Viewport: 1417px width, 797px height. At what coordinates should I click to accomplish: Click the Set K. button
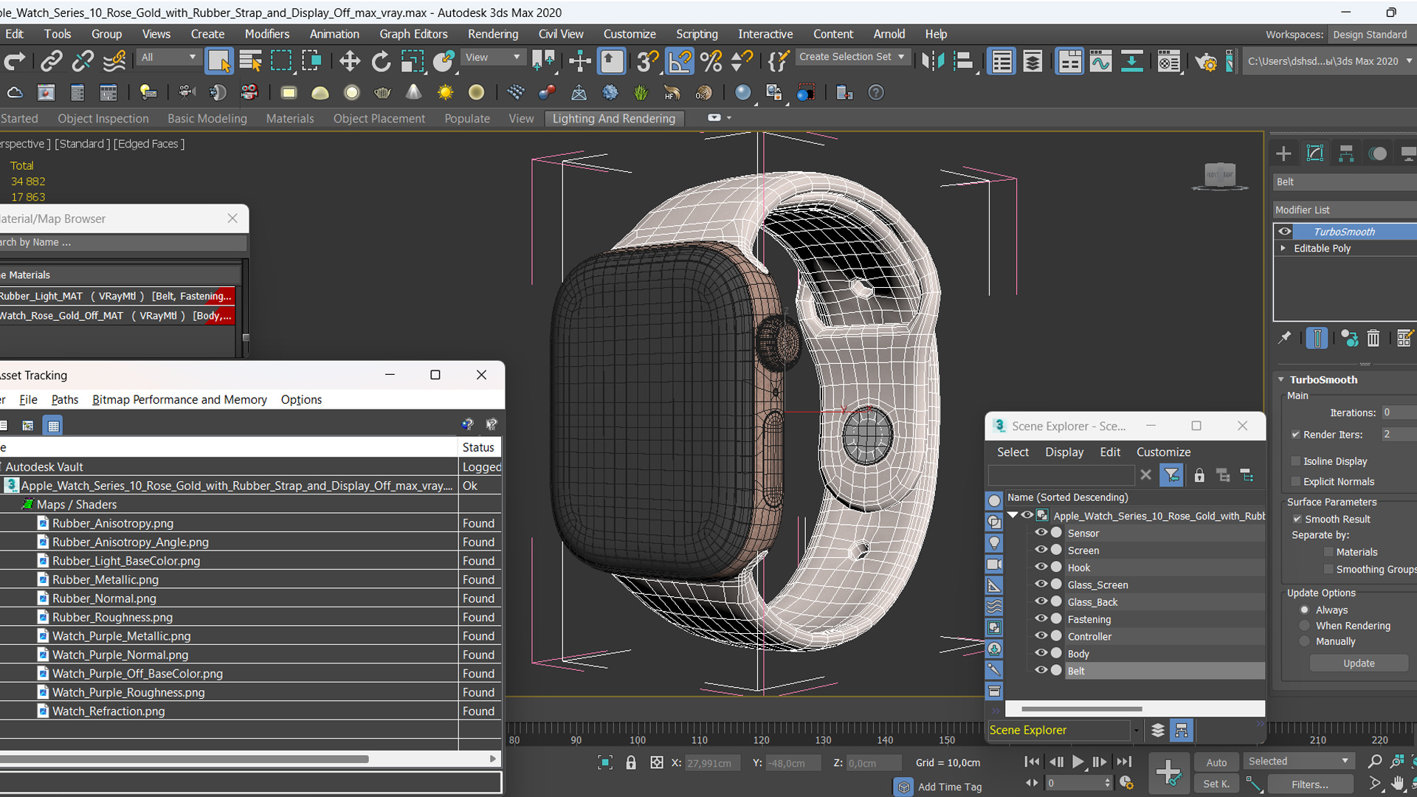tap(1216, 784)
